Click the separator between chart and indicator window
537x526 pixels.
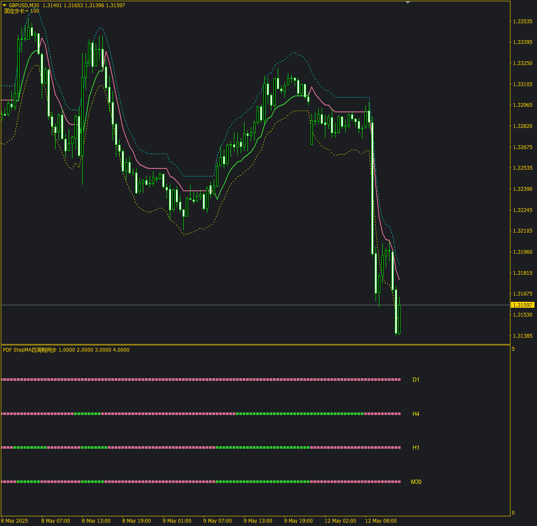tap(255, 345)
